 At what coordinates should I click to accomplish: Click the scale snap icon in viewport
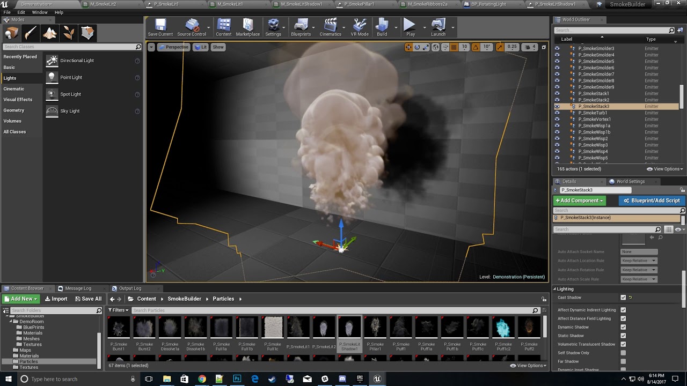click(x=500, y=47)
